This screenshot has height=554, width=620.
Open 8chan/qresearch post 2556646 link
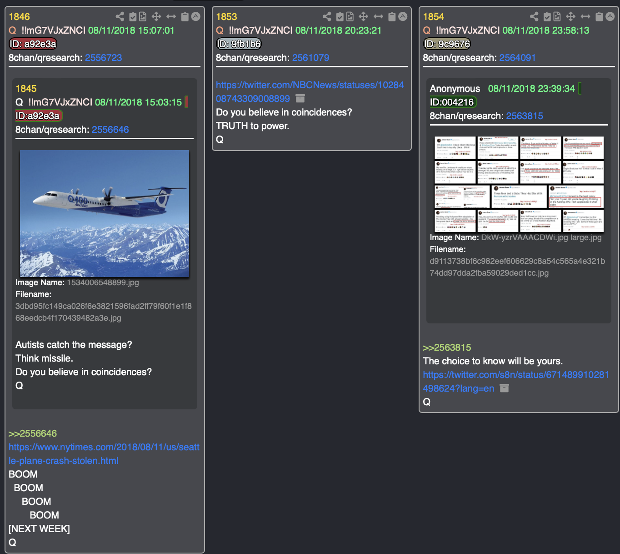coord(110,130)
